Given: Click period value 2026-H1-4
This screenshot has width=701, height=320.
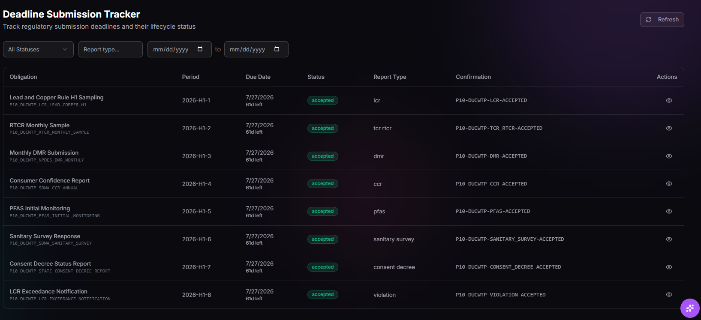Looking at the screenshot, I should 196,184.
